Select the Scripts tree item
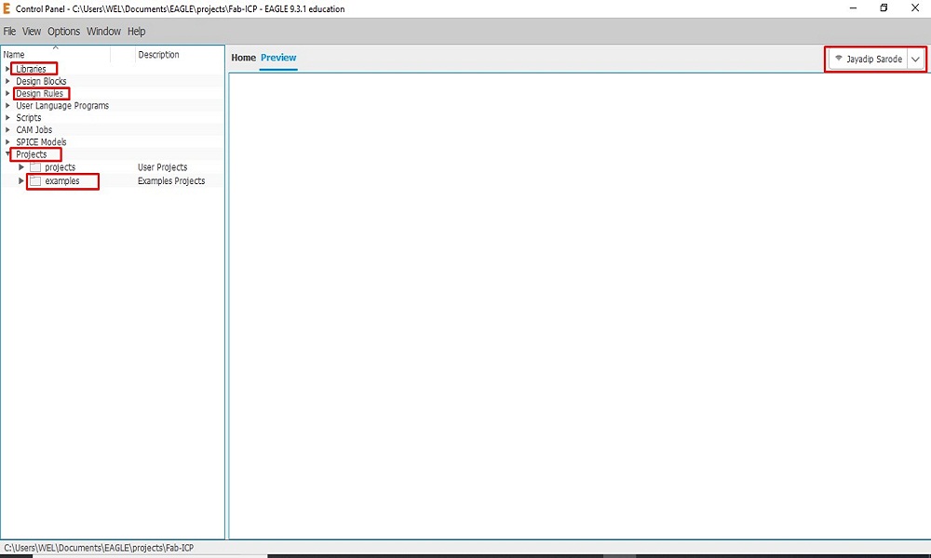Screen dimensions: 931x558 pos(29,117)
